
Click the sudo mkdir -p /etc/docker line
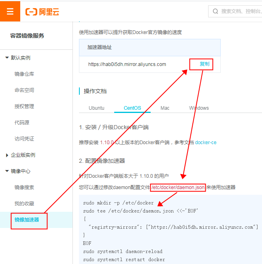118,203
